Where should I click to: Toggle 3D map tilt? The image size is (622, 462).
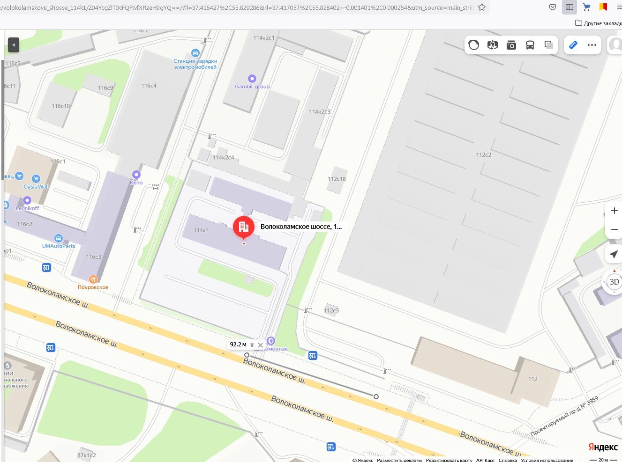[x=614, y=282]
